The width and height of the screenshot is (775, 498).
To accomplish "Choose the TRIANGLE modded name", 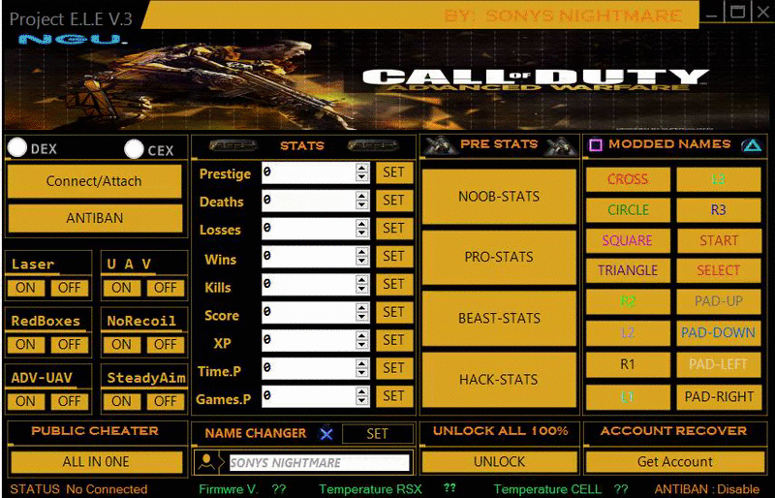I will 628,270.
